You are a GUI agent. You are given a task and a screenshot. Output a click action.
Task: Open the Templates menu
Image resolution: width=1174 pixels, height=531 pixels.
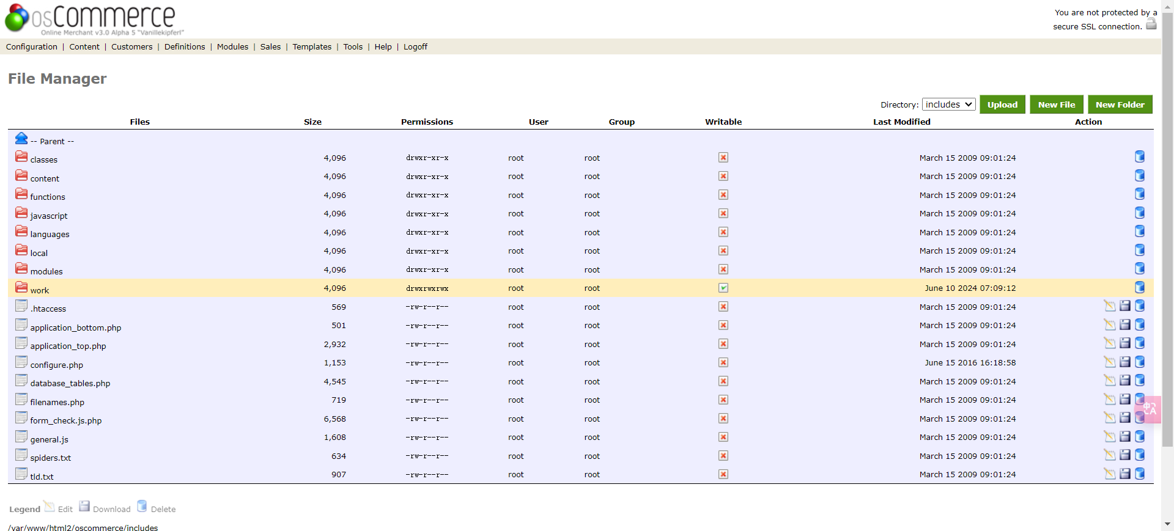pyautogui.click(x=312, y=46)
